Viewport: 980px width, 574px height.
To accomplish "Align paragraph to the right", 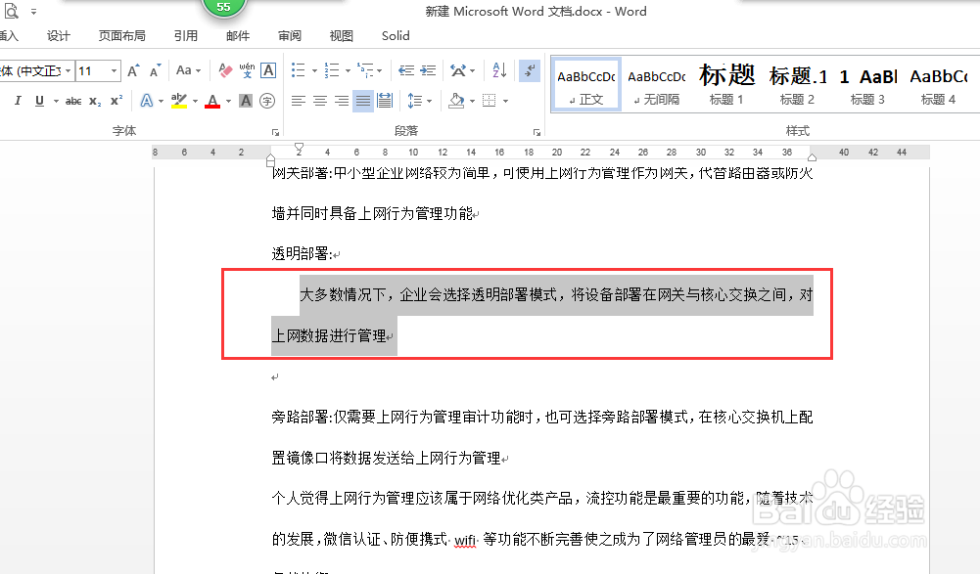I will (x=342, y=101).
